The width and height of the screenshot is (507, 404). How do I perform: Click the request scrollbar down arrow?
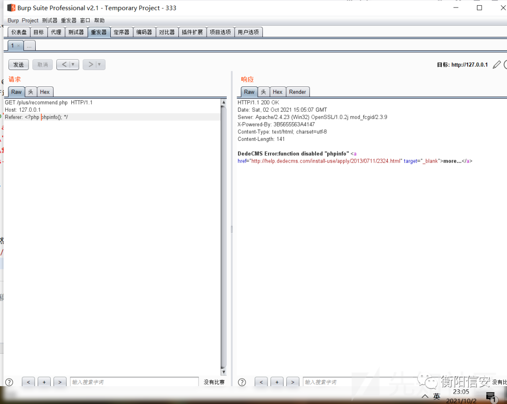pyautogui.click(x=223, y=373)
